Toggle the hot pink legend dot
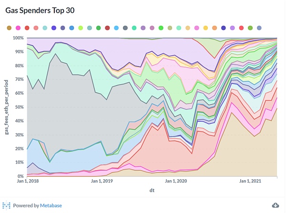 18,28
